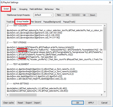Click the $puts(txt.col3 script line
Viewport: 113px width, 107px height.
pyautogui.click(x=33, y=38)
